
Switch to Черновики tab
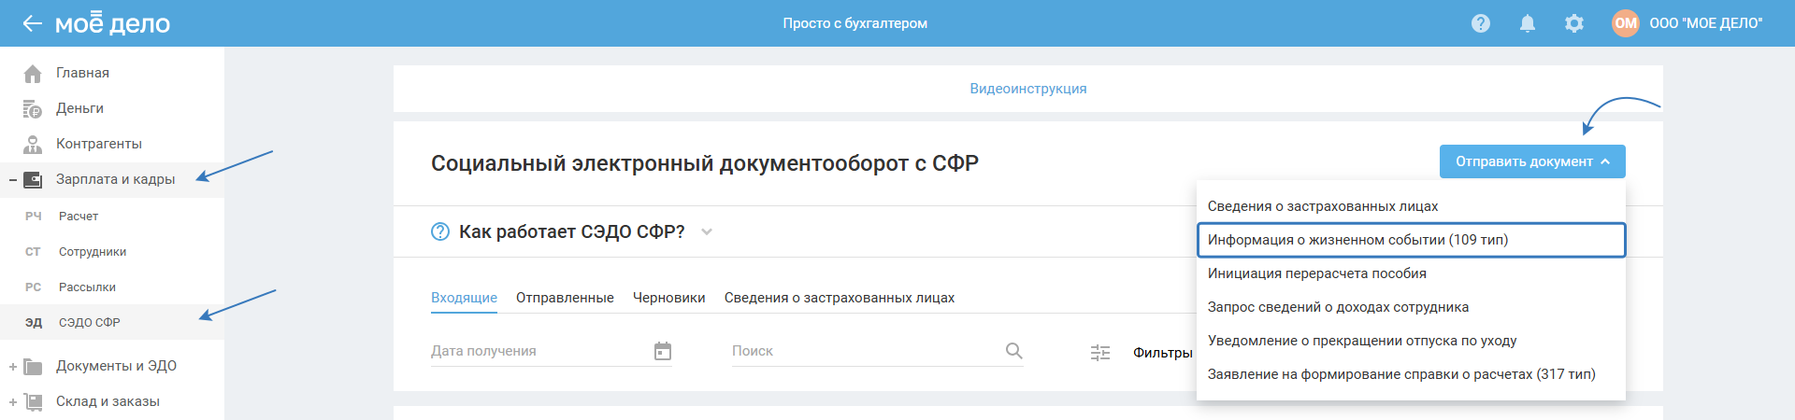pos(668,298)
